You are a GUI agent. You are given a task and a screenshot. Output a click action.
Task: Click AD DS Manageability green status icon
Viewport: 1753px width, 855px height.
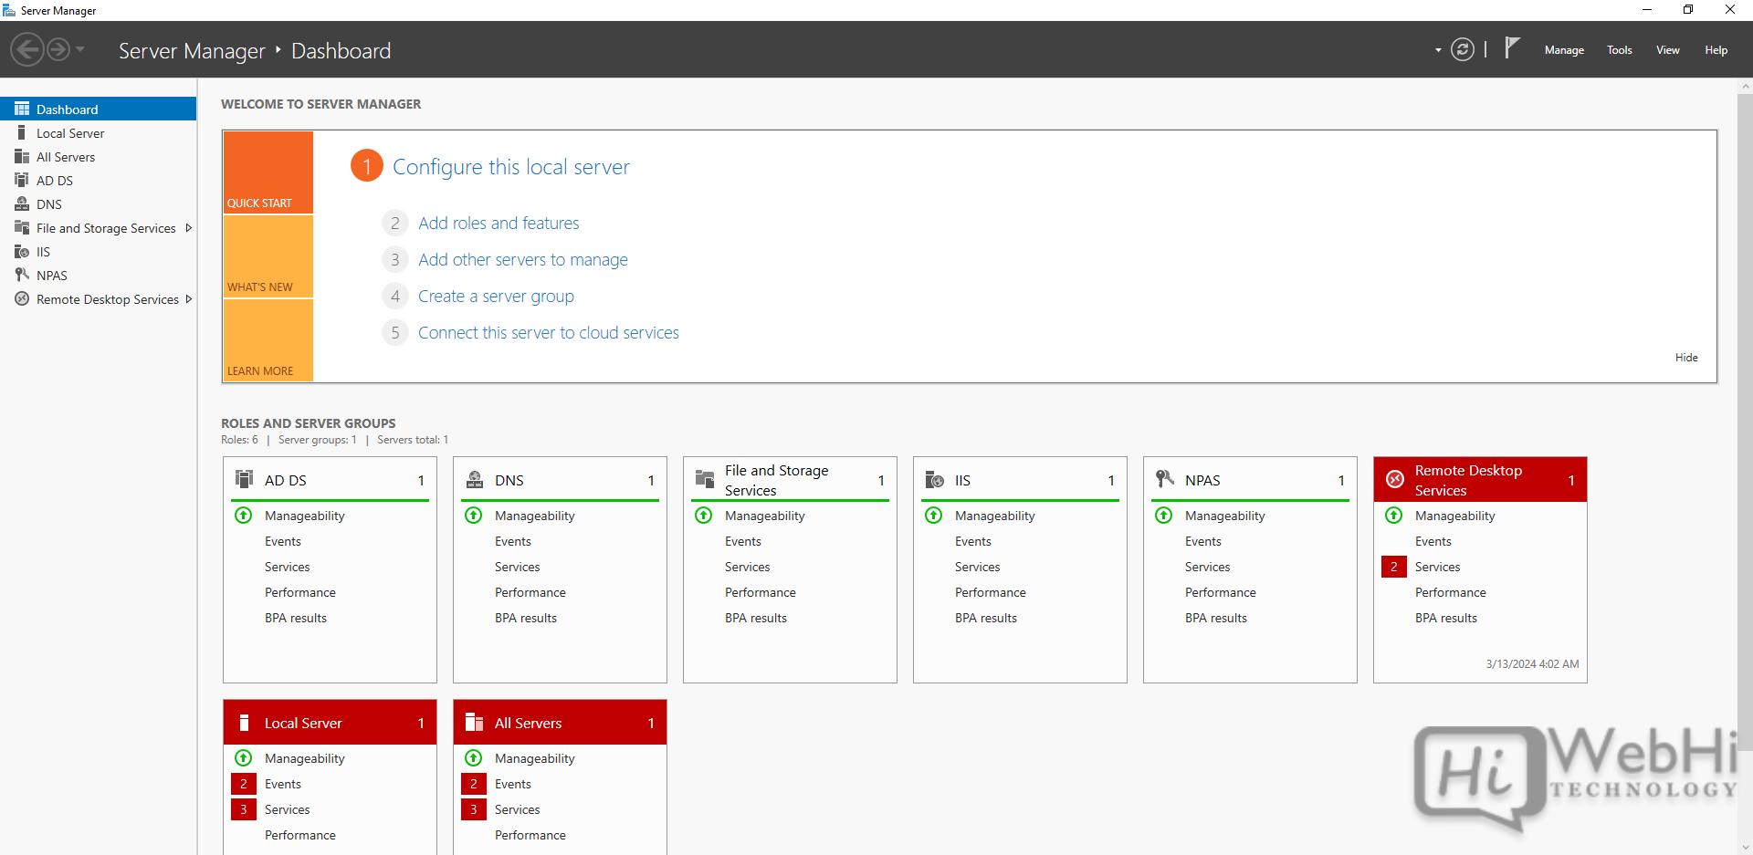pos(244,516)
